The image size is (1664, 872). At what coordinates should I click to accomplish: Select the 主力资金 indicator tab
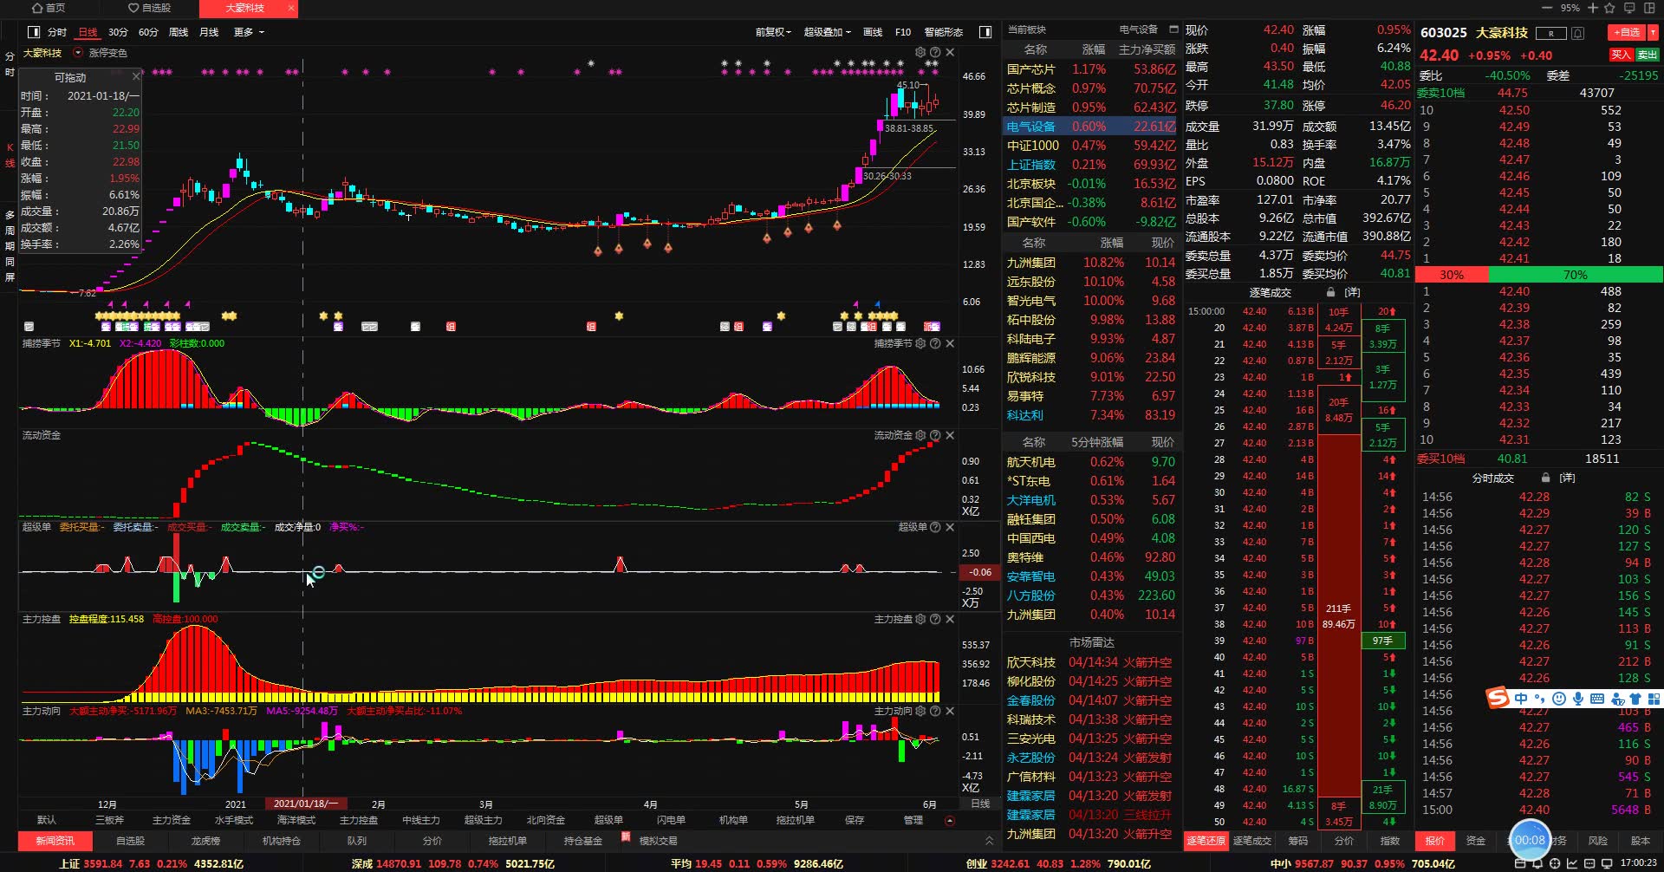pyautogui.click(x=172, y=820)
